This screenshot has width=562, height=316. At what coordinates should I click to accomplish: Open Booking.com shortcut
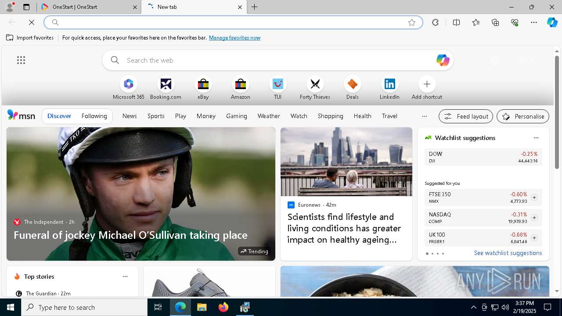pos(166,89)
